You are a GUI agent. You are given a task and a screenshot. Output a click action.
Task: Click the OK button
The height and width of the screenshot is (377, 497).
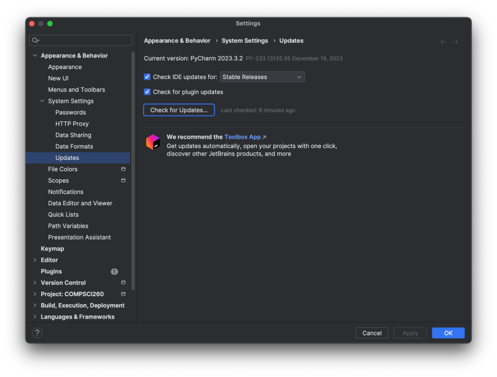click(448, 333)
